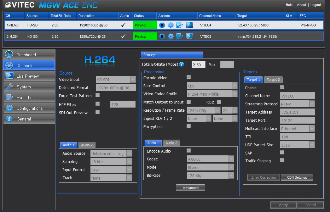Select the Primary tab
Image resolution: width=330 pixels, height=212 pixels.
172,55
